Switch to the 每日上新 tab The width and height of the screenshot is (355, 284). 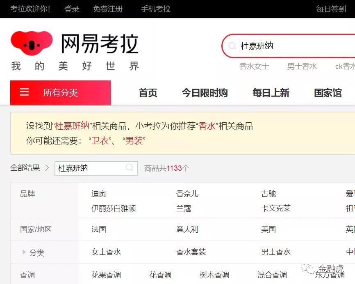(271, 93)
